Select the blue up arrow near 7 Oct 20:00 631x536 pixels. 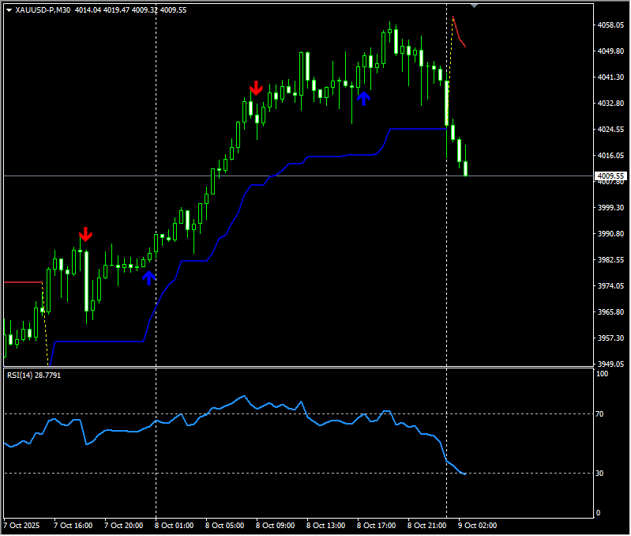(148, 277)
